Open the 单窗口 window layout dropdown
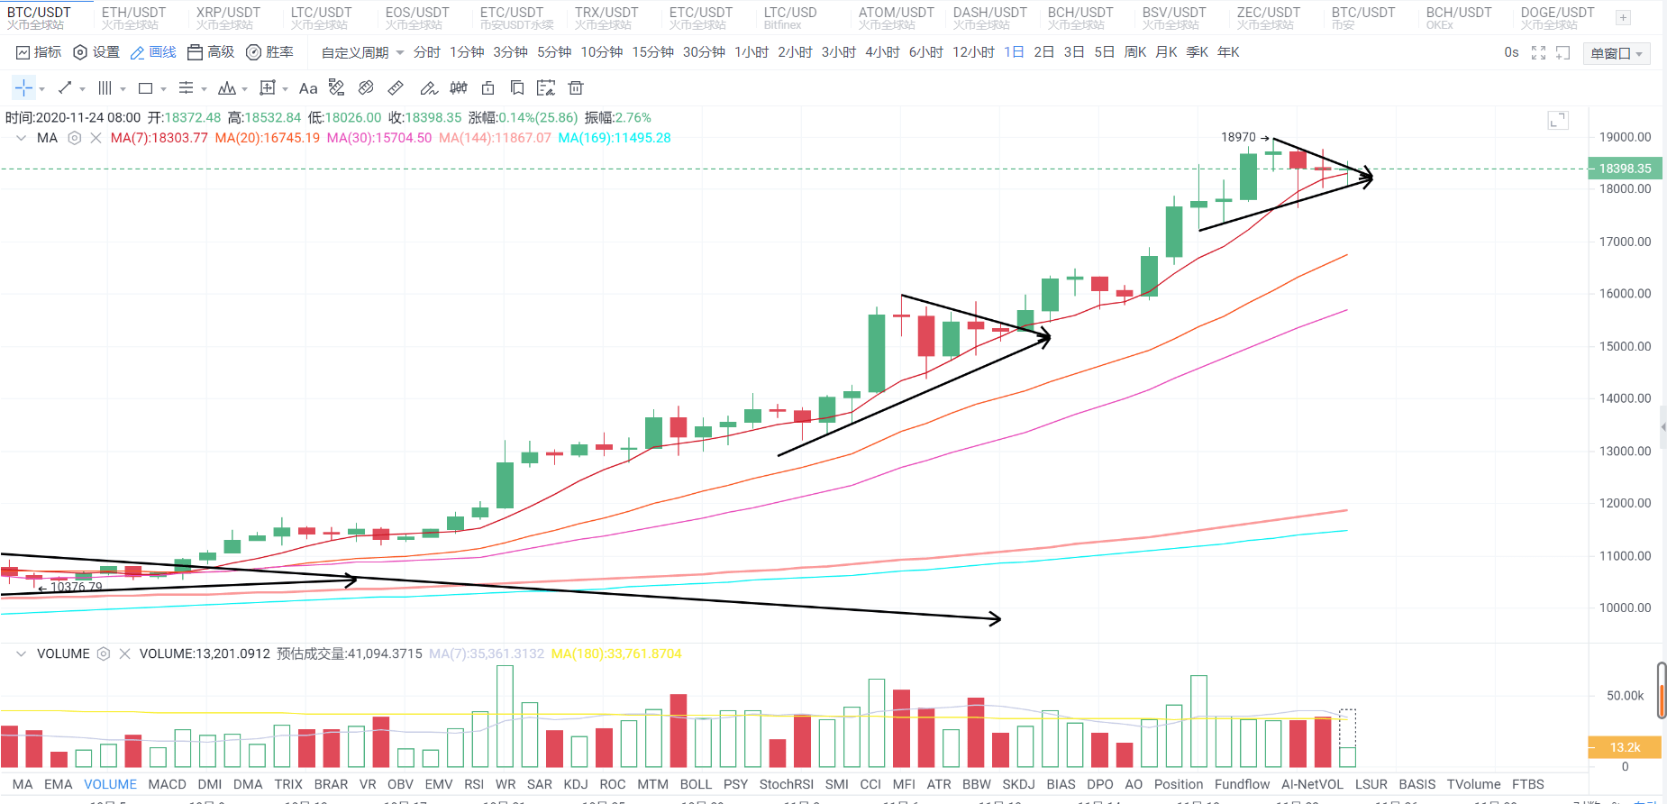Image resolution: width=1667 pixels, height=804 pixels. pyautogui.click(x=1617, y=53)
